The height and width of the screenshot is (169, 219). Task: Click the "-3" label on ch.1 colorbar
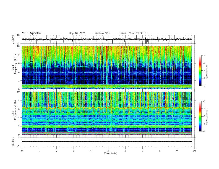tap(204, 56)
